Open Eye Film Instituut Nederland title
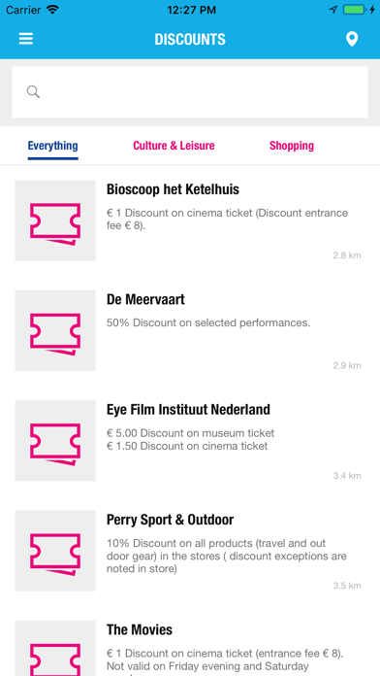 click(x=188, y=410)
